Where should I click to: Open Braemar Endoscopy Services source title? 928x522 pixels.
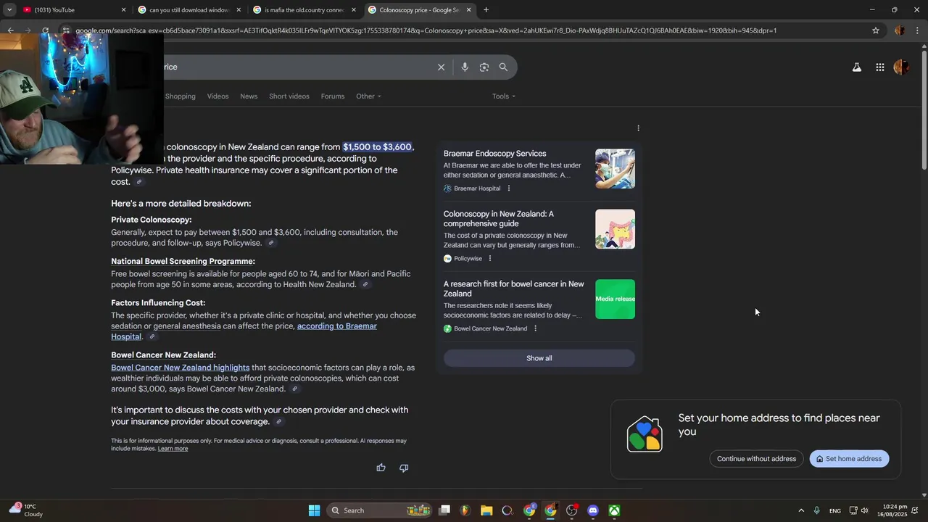point(495,154)
